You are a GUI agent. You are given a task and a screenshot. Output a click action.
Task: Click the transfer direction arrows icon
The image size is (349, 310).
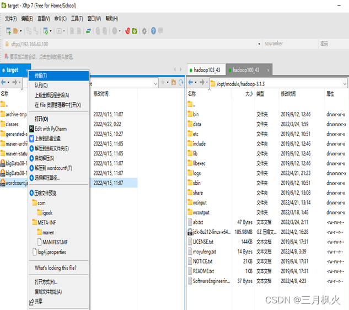point(88,31)
